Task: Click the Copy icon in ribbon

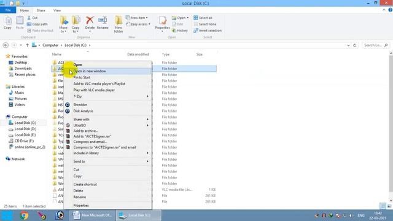Action: (7, 23)
